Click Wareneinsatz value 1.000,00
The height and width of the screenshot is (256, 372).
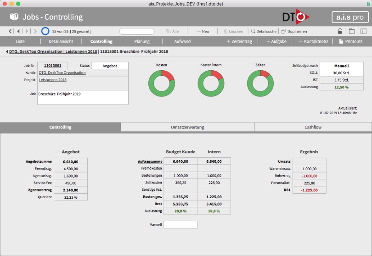310,169
